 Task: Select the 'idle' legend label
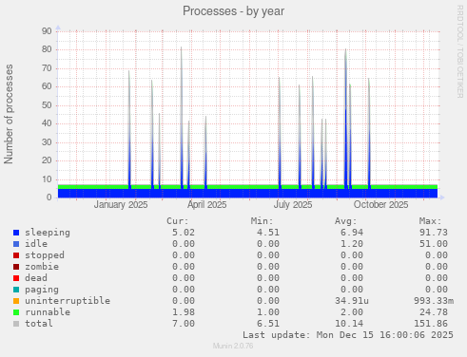(36, 244)
